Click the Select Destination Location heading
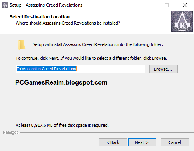Screen dimensions: 194x151 [40, 17]
